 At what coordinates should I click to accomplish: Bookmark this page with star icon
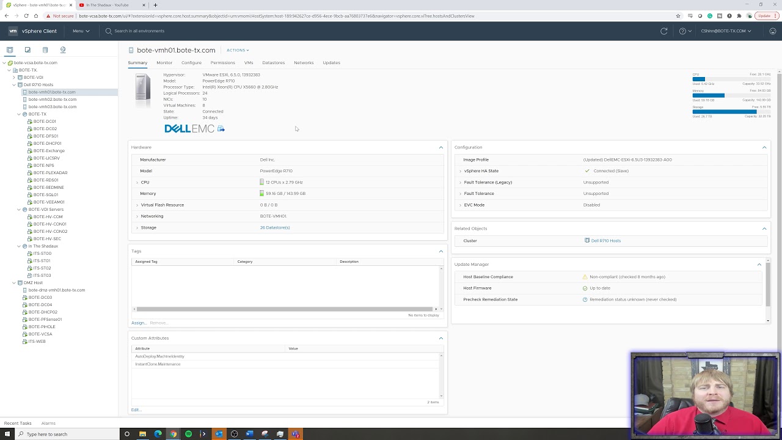[678, 16]
